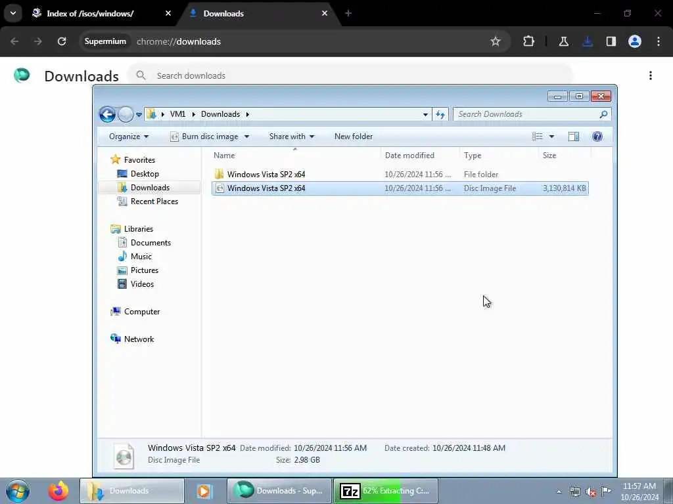Click the 3,130,814 KB size cell
This screenshot has width=673, height=504.
pos(564,188)
